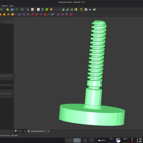
Task: Open the Finestre menu
Action: (x=5, y=6)
